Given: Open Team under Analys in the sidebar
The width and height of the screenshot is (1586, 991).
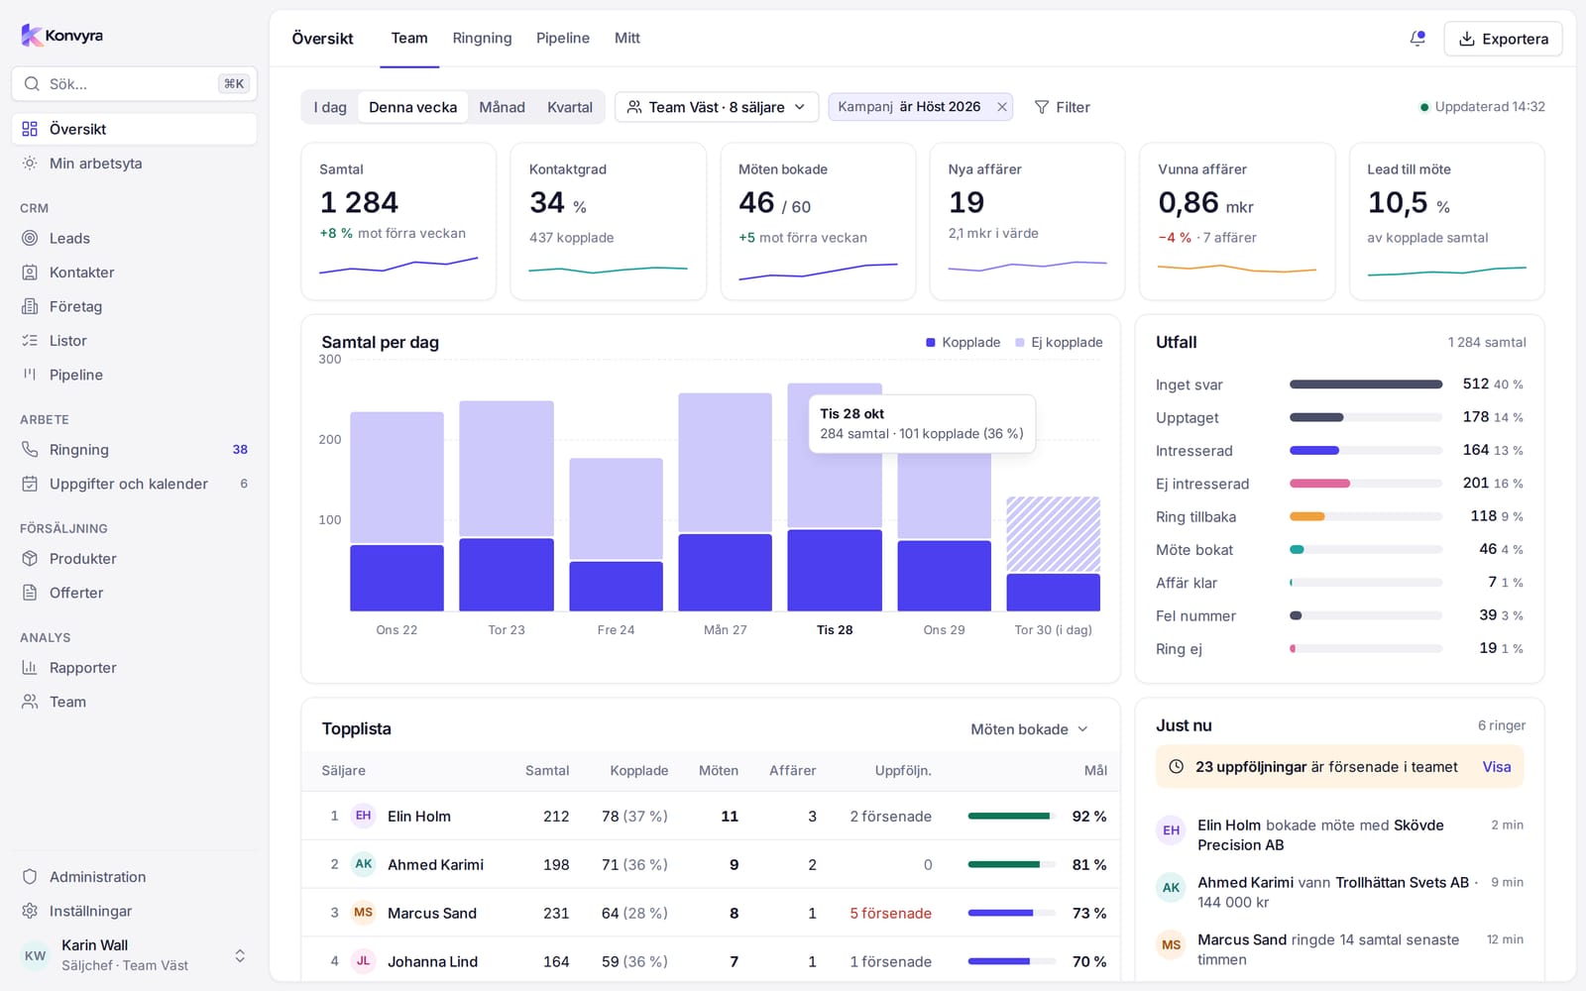Looking at the screenshot, I should coord(134,702).
